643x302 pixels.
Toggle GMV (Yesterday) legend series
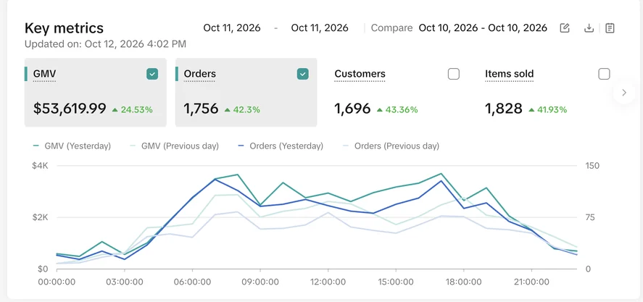click(72, 146)
